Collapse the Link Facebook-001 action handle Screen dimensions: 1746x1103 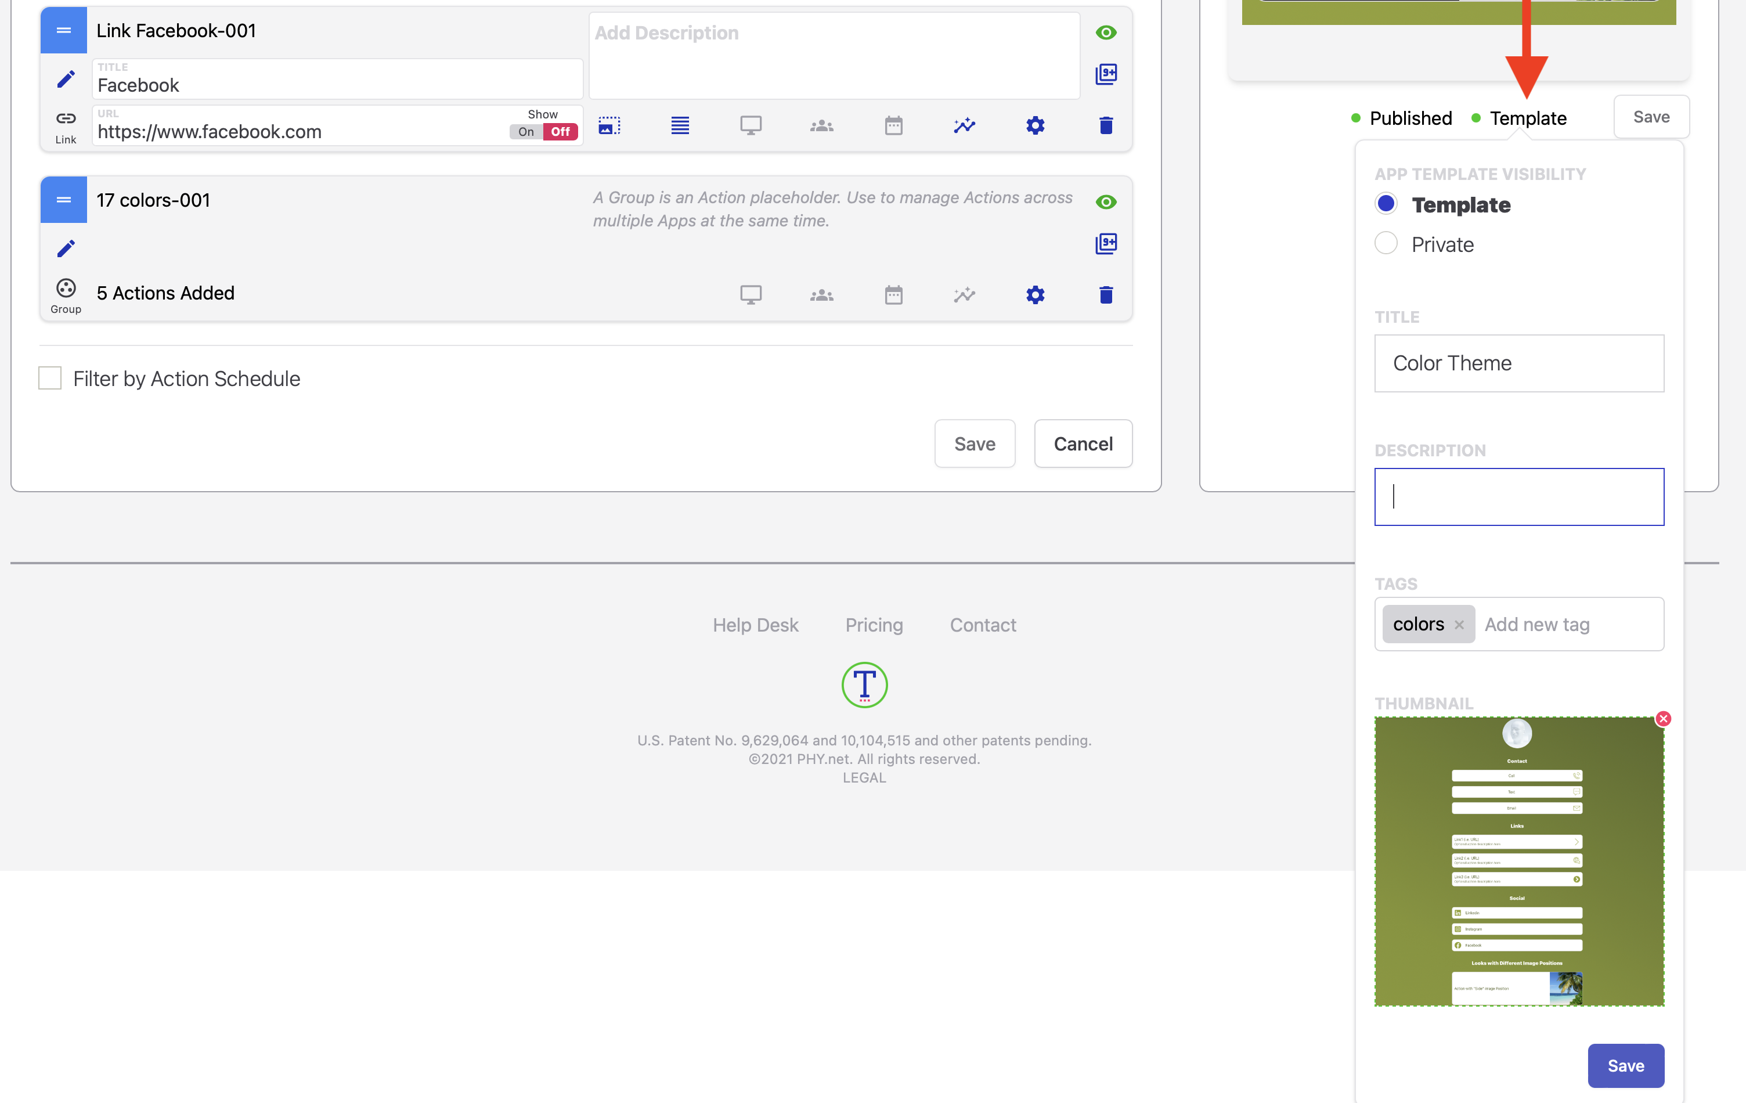63,30
